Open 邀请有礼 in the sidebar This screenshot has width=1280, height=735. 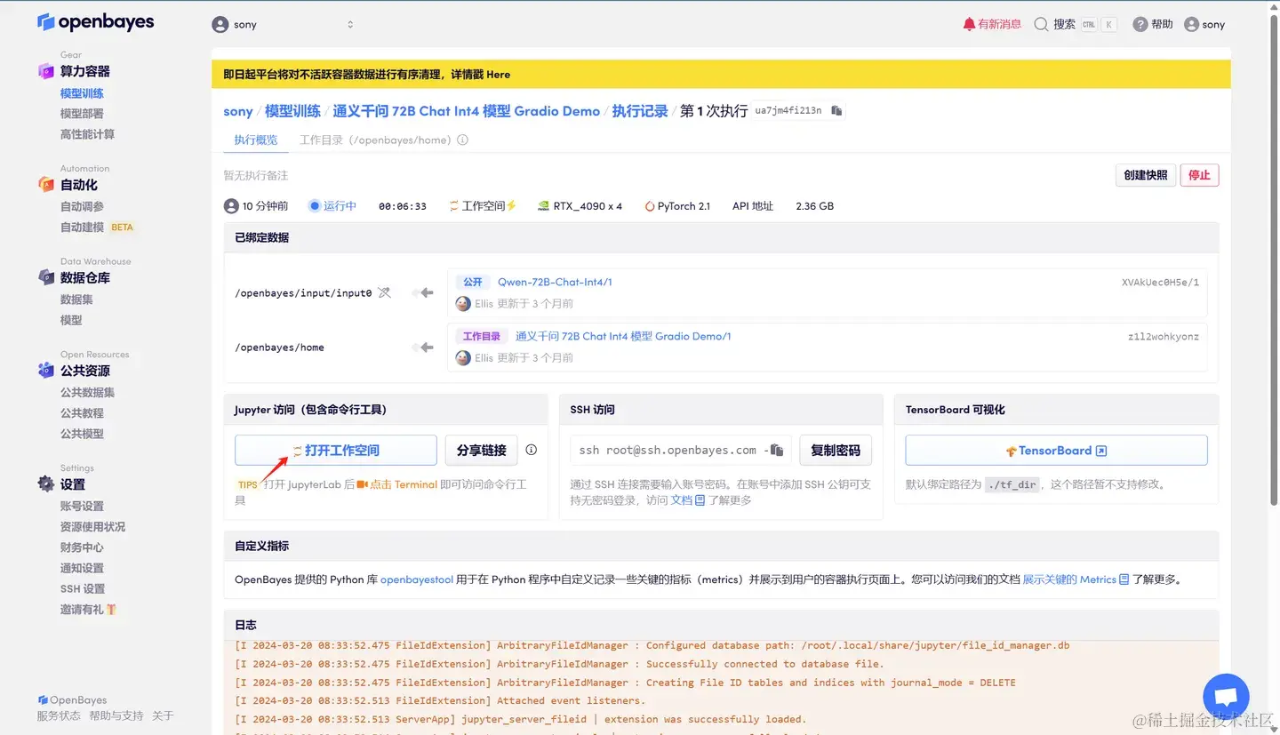tap(88, 610)
